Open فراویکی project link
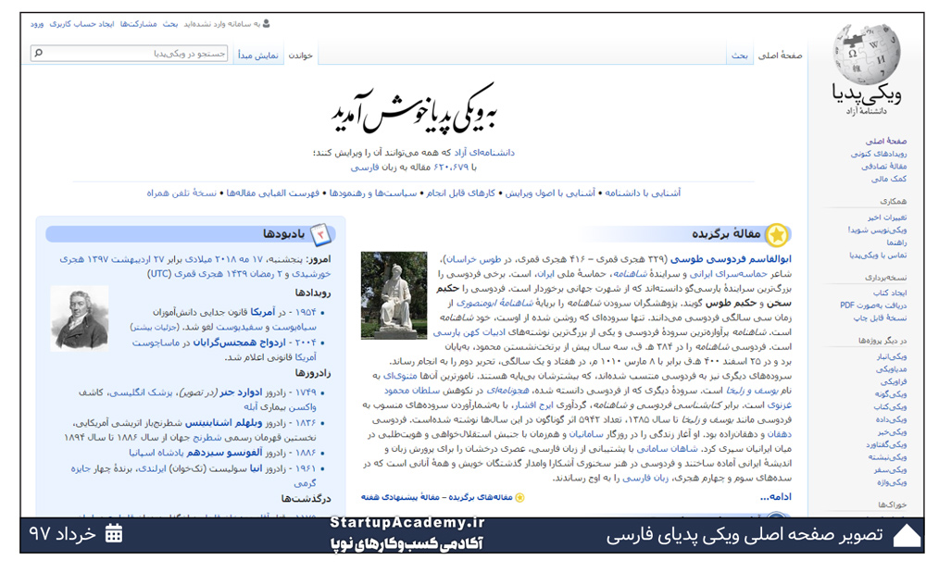Viewport: 926px width, 573px height. (x=894, y=382)
